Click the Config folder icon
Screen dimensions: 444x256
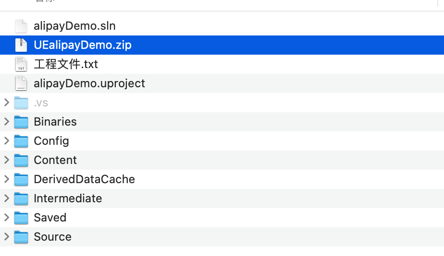pyautogui.click(x=21, y=141)
